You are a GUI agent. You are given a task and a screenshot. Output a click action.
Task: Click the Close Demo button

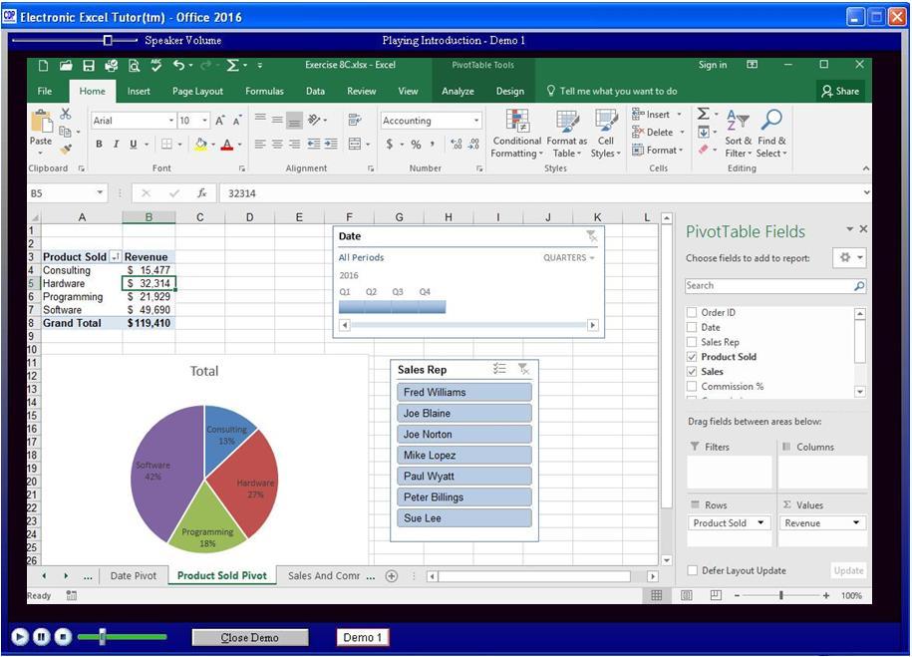pyautogui.click(x=250, y=637)
